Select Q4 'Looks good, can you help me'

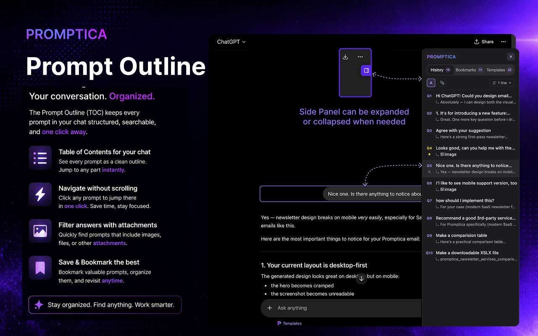(x=470, y=151)
